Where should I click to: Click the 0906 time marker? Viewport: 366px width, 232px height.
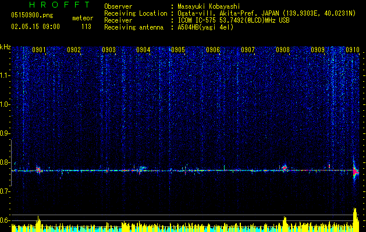coord(213,50)
